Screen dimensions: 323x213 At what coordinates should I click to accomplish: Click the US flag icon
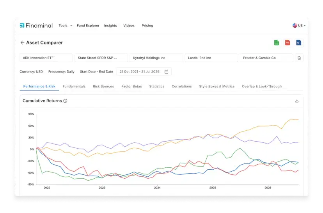(x=295, y=25)
